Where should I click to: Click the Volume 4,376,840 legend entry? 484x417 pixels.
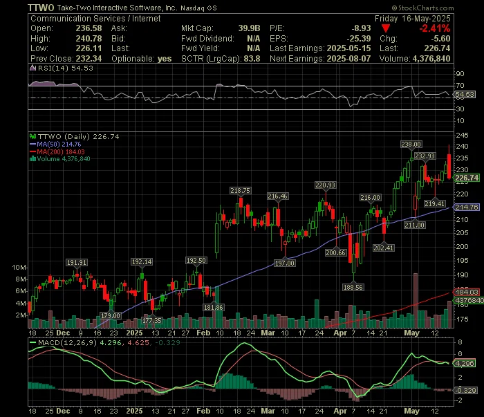point(64,159)
